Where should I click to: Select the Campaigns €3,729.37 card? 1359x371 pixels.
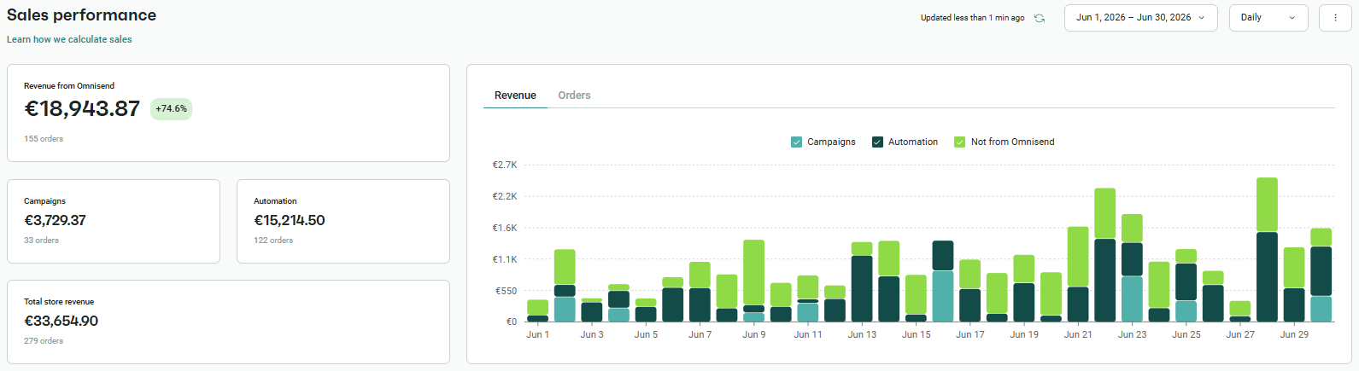114,221
